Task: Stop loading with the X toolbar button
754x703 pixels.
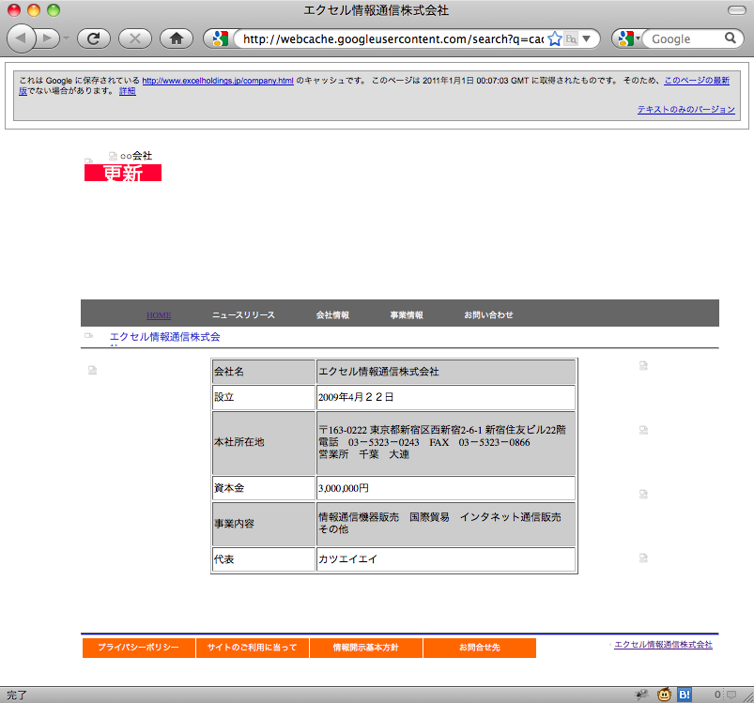Action: point(134,38)
